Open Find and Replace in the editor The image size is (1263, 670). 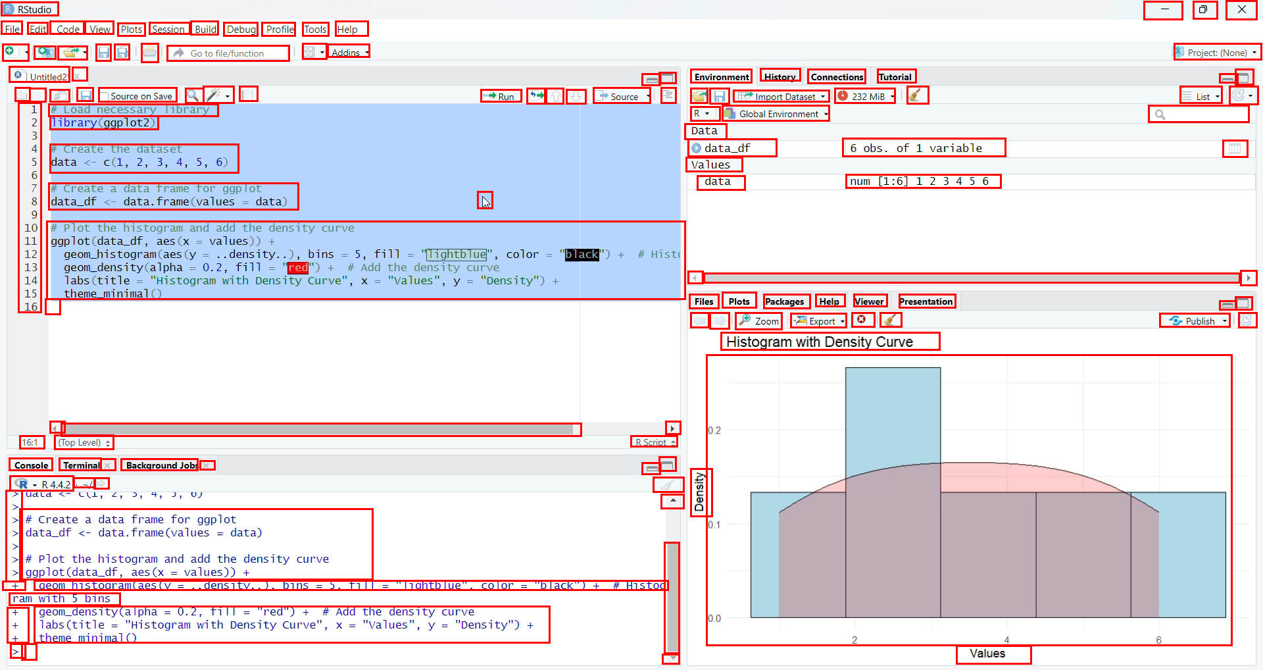[x=193, y=95]
